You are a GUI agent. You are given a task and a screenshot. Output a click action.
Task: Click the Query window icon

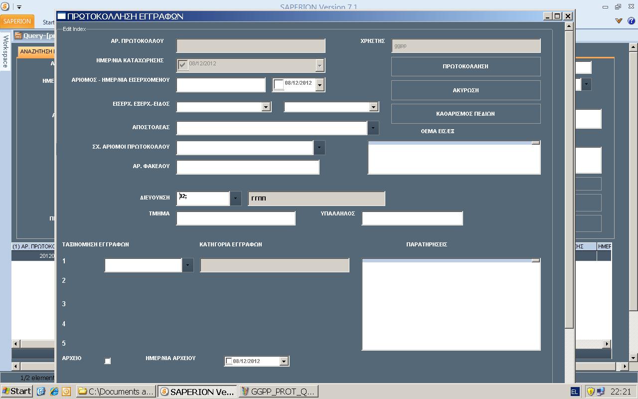click(x=18, y=35)
